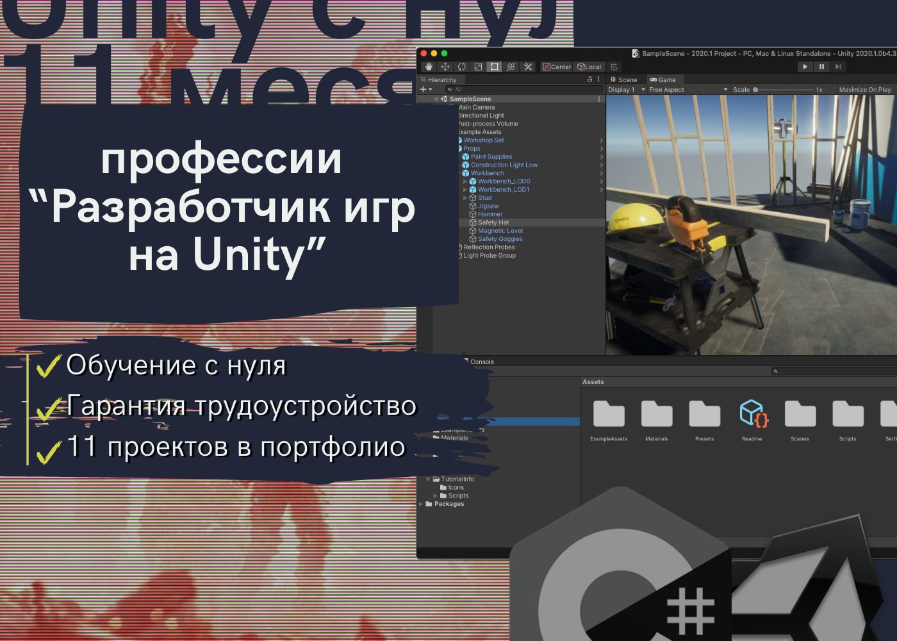
Task: Open Paint Supplies prefab chevron
Action: [x=601, y=156]
